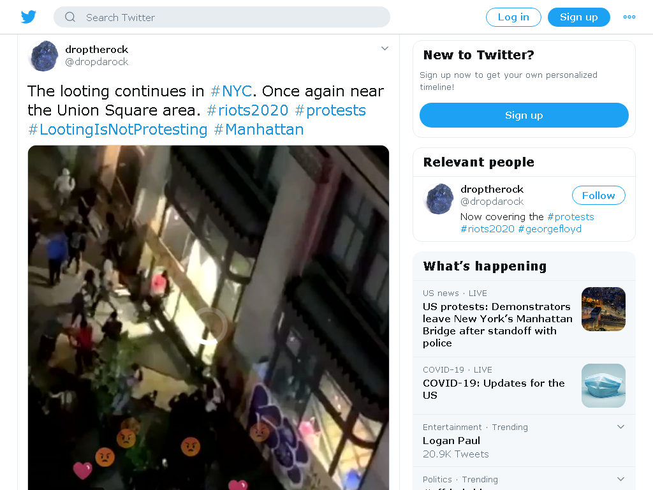This screenshot has height=490, width=653.
Task: Focus the Search Twitter field
Action: 221,17
